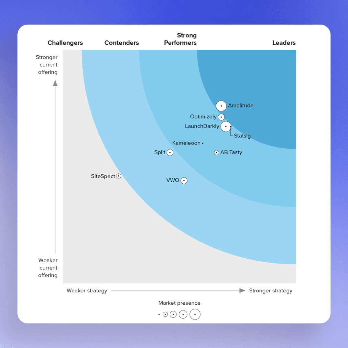This screenshot has width=348, height=348.
Task: Select the Kameleoon dot on the chart
Action: (203, 143)
